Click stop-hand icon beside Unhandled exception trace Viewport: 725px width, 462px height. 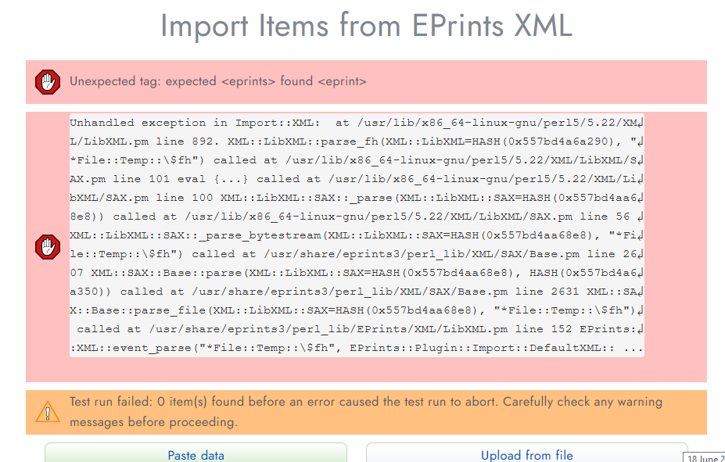[x=48, y=247]
